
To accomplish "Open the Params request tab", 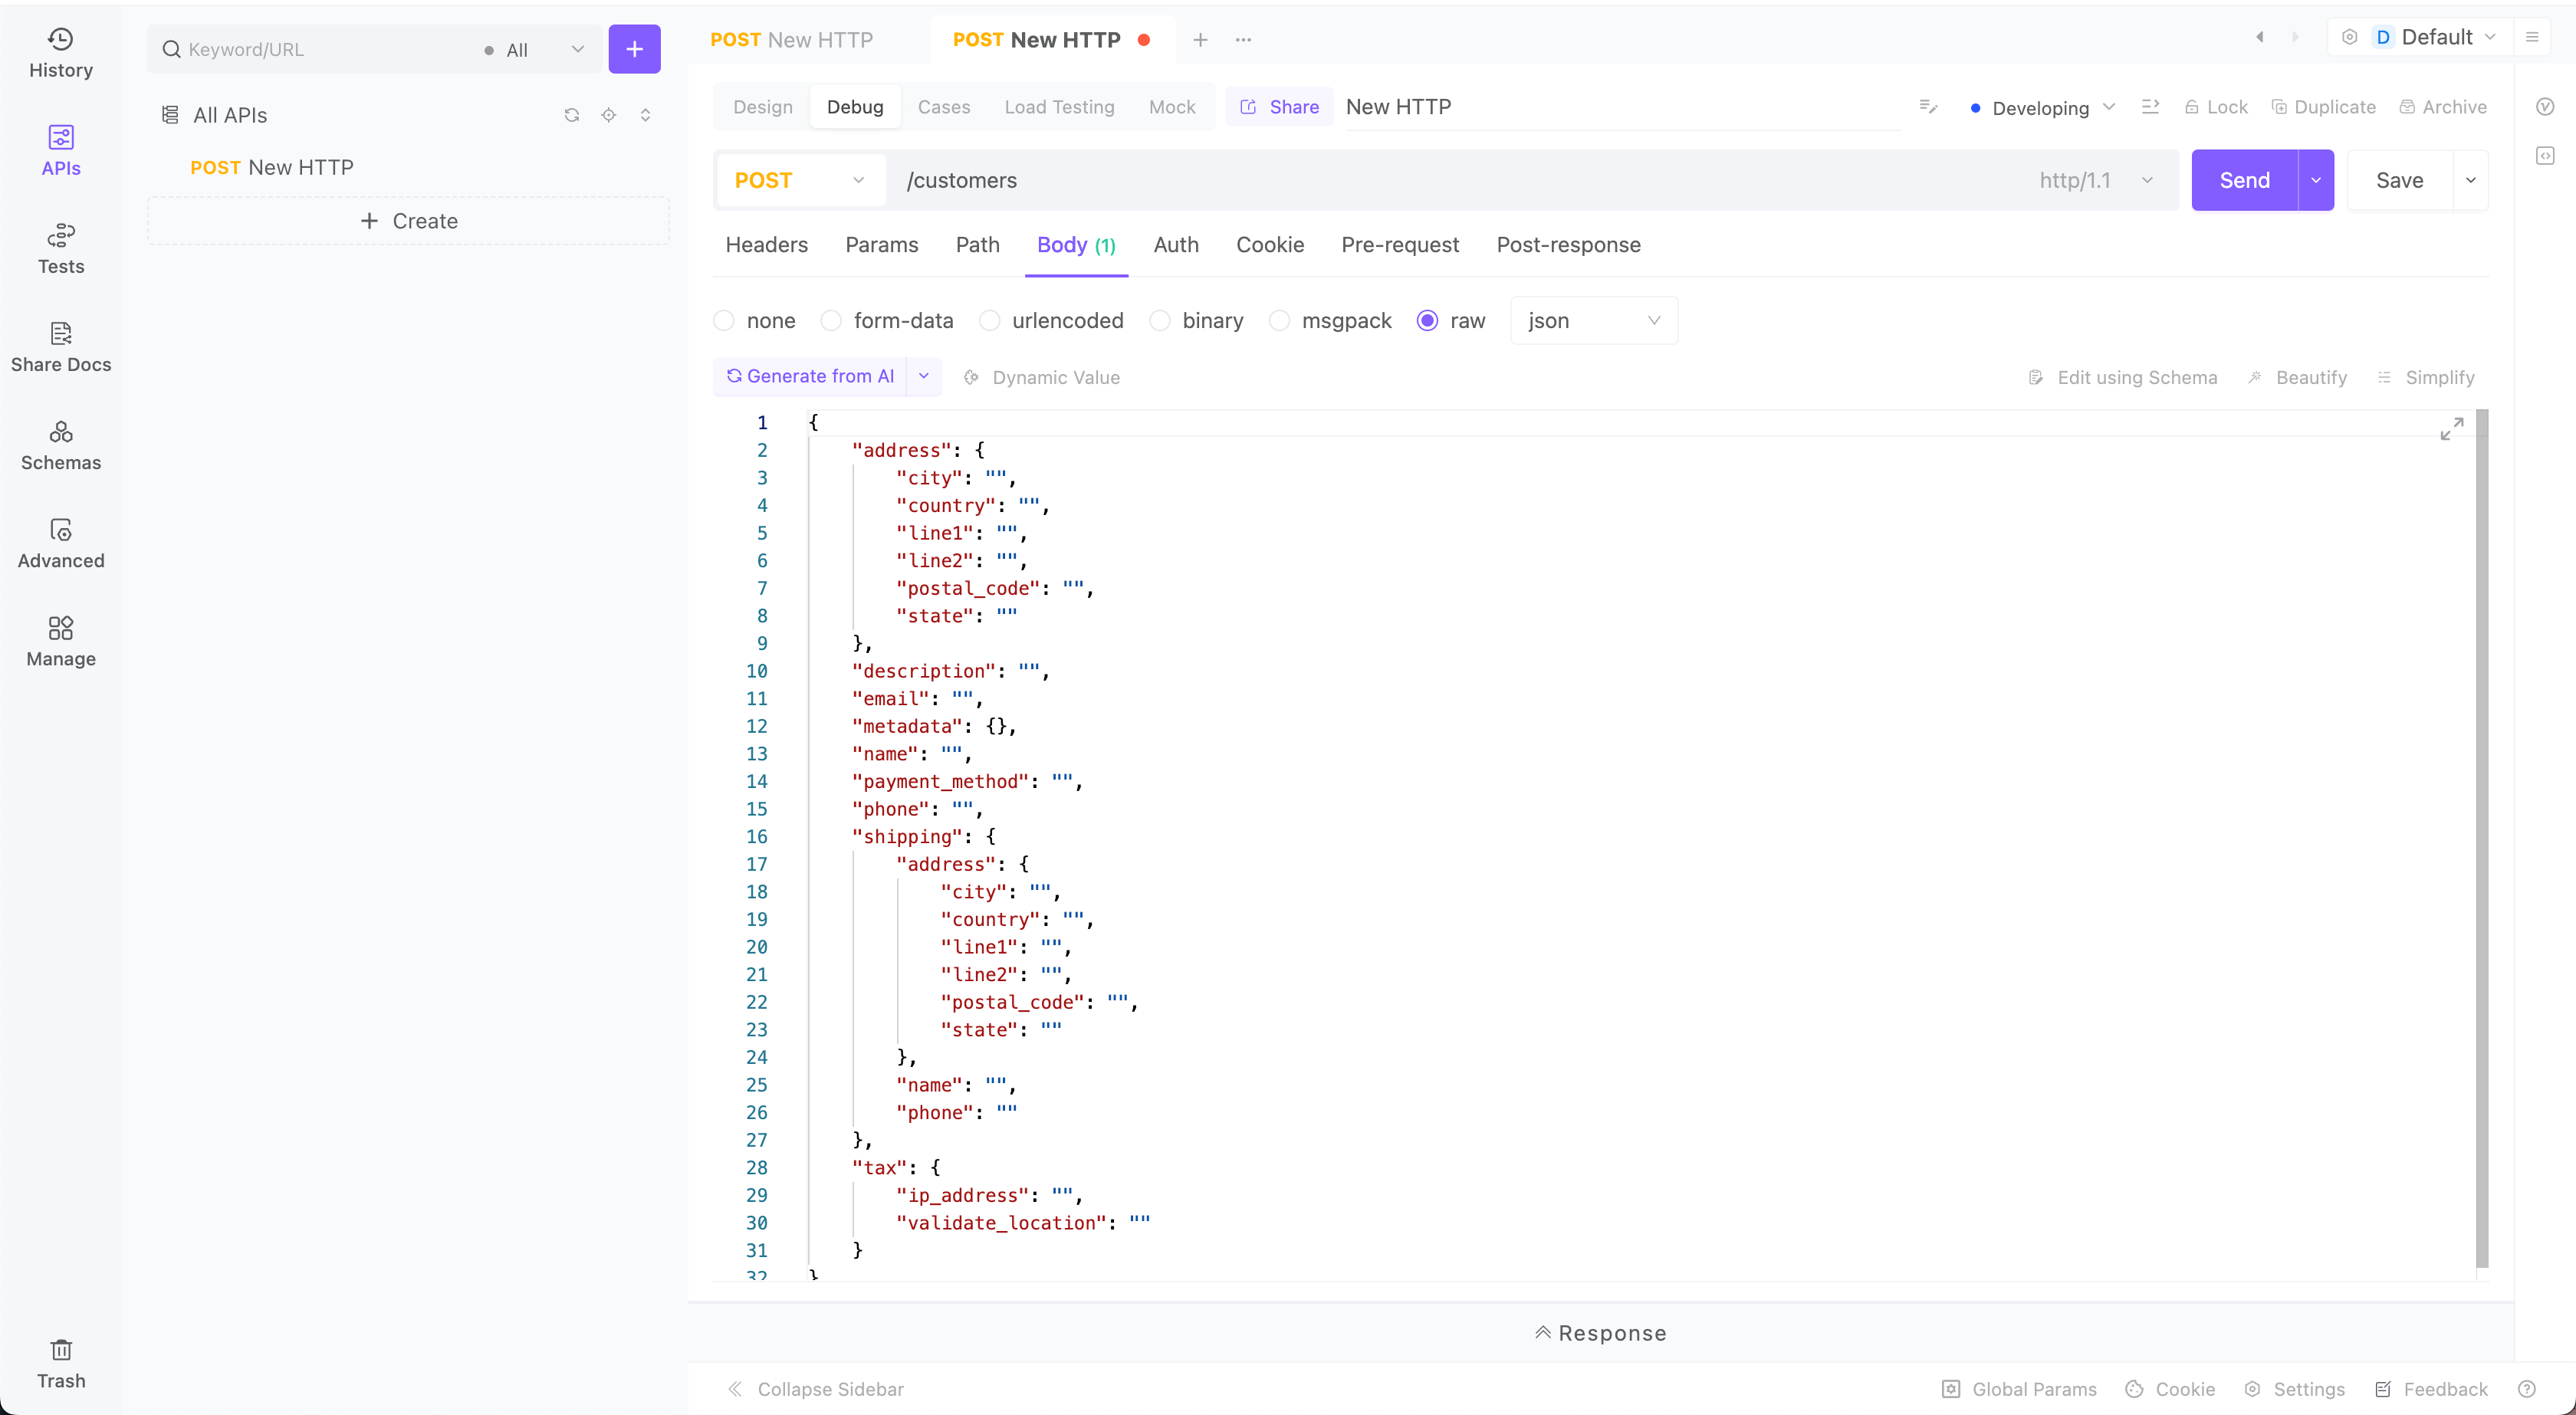I will point(881,245).
